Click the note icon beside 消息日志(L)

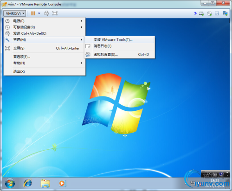(88, 46)
